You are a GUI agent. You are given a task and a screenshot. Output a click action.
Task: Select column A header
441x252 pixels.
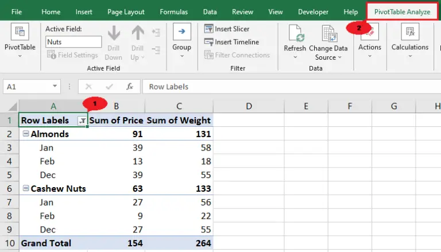(53, 106)
